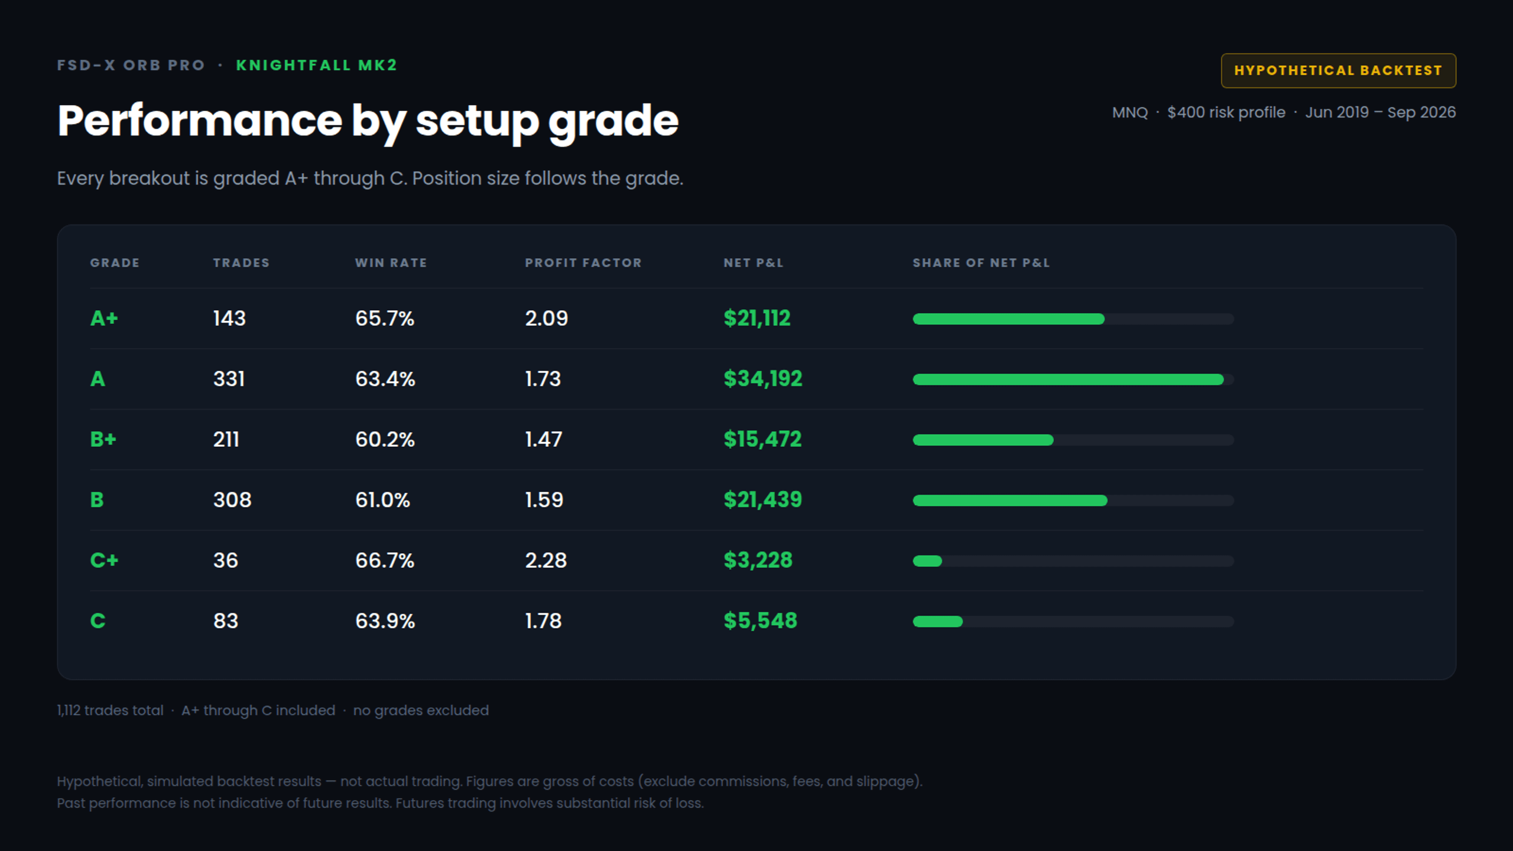Click the Grade column header
Screen dimensions: 1513x851
pos(115,263)
